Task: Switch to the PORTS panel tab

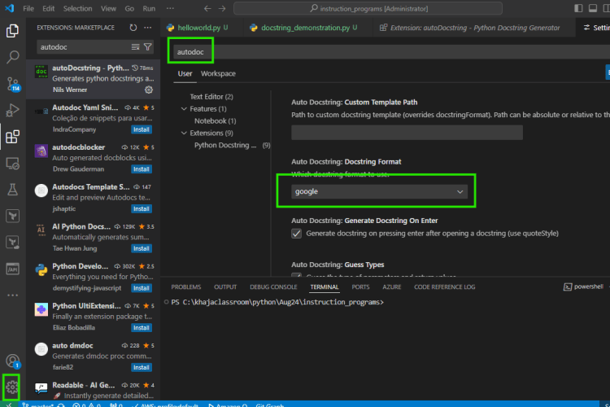Action: (360, 287)
